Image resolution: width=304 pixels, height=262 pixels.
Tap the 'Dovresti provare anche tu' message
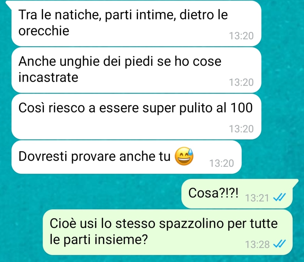[x=127, y=157]
